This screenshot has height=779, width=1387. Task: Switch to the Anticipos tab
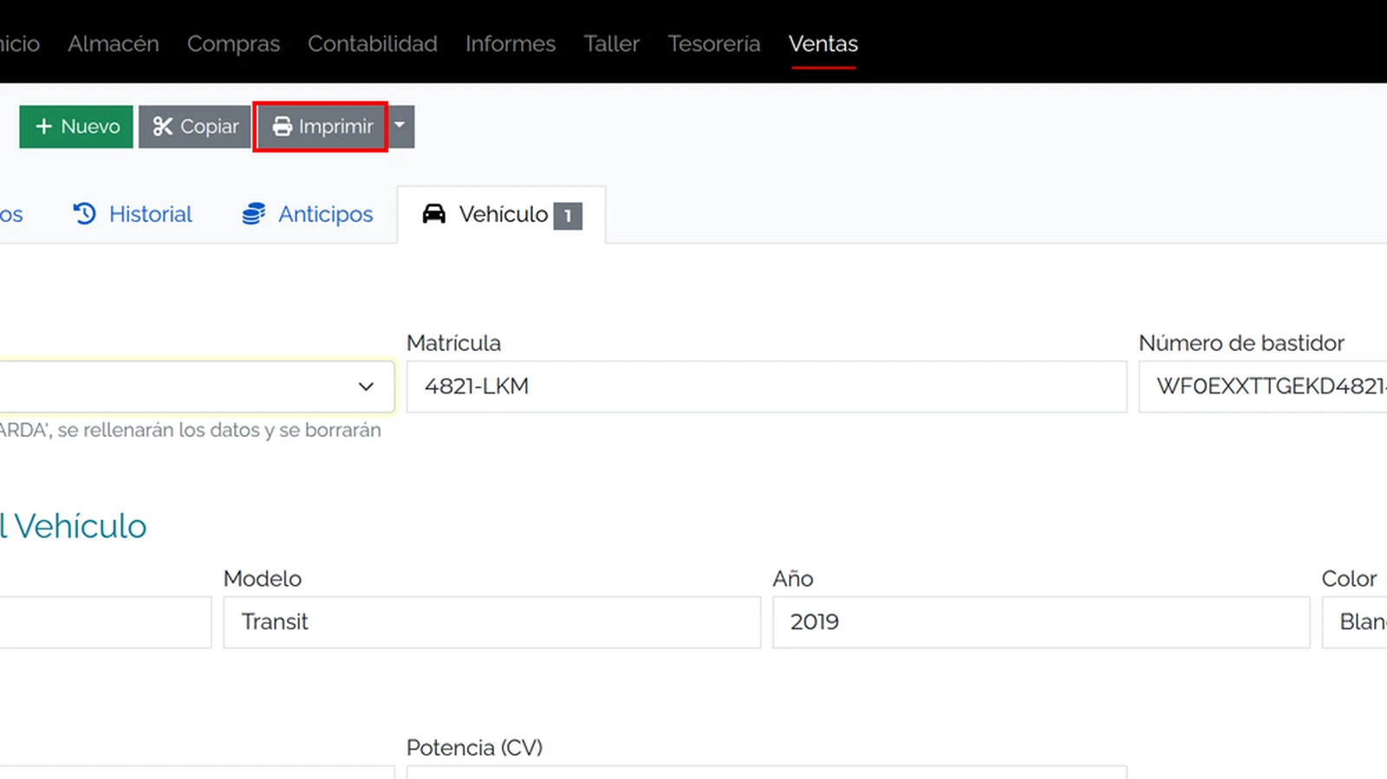click(308, 214)
